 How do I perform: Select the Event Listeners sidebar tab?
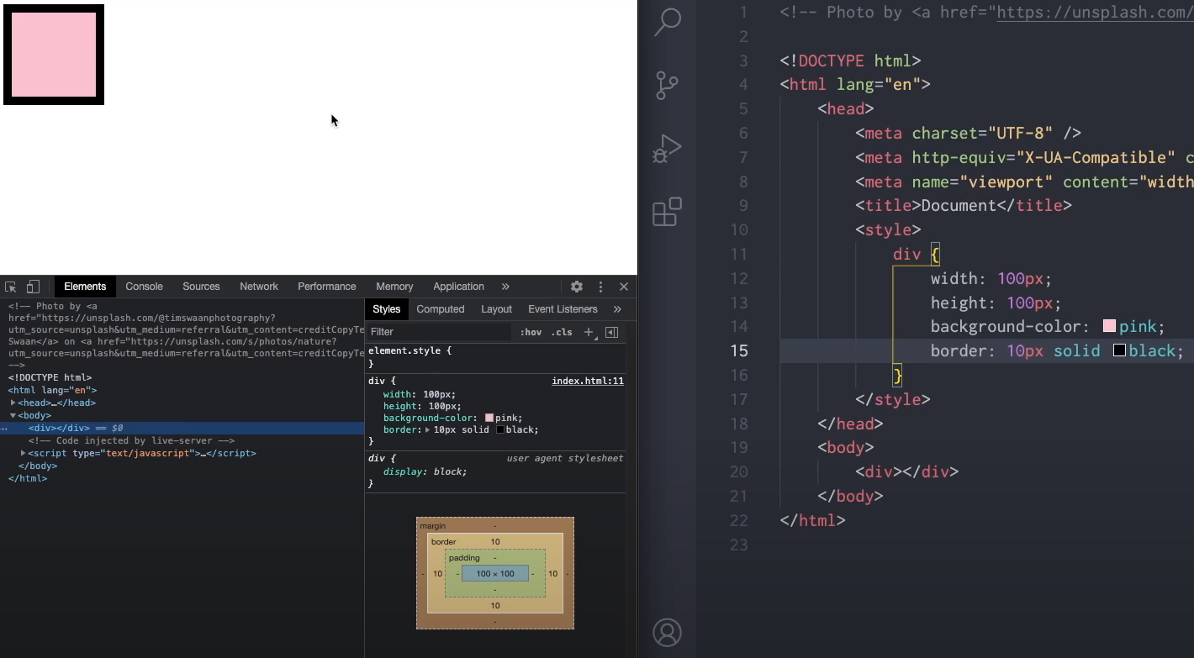pos(563,309)
